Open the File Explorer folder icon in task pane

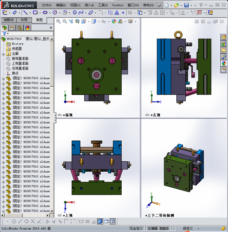tap(224, 50)
